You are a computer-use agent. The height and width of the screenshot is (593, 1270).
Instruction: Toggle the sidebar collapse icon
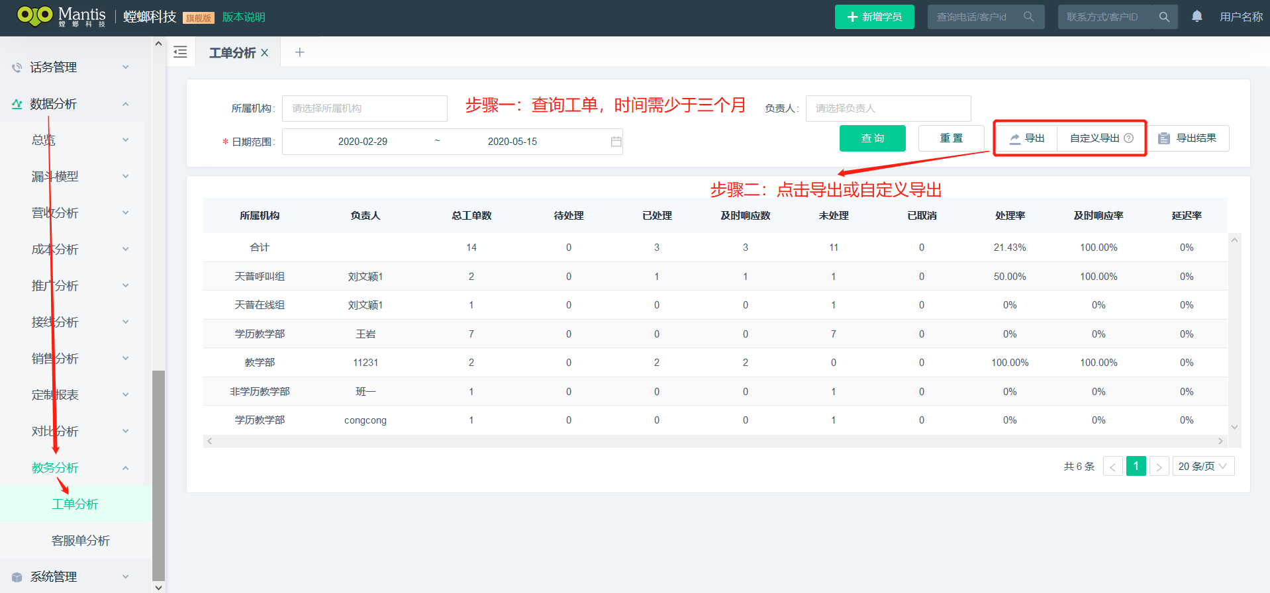pos(180,52)
